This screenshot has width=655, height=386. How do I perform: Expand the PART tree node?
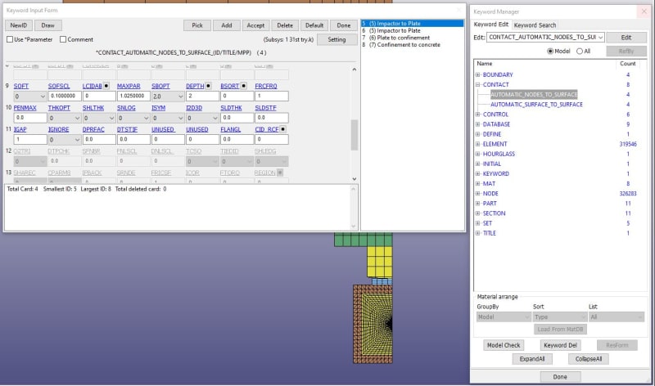(x=477, y=204)
